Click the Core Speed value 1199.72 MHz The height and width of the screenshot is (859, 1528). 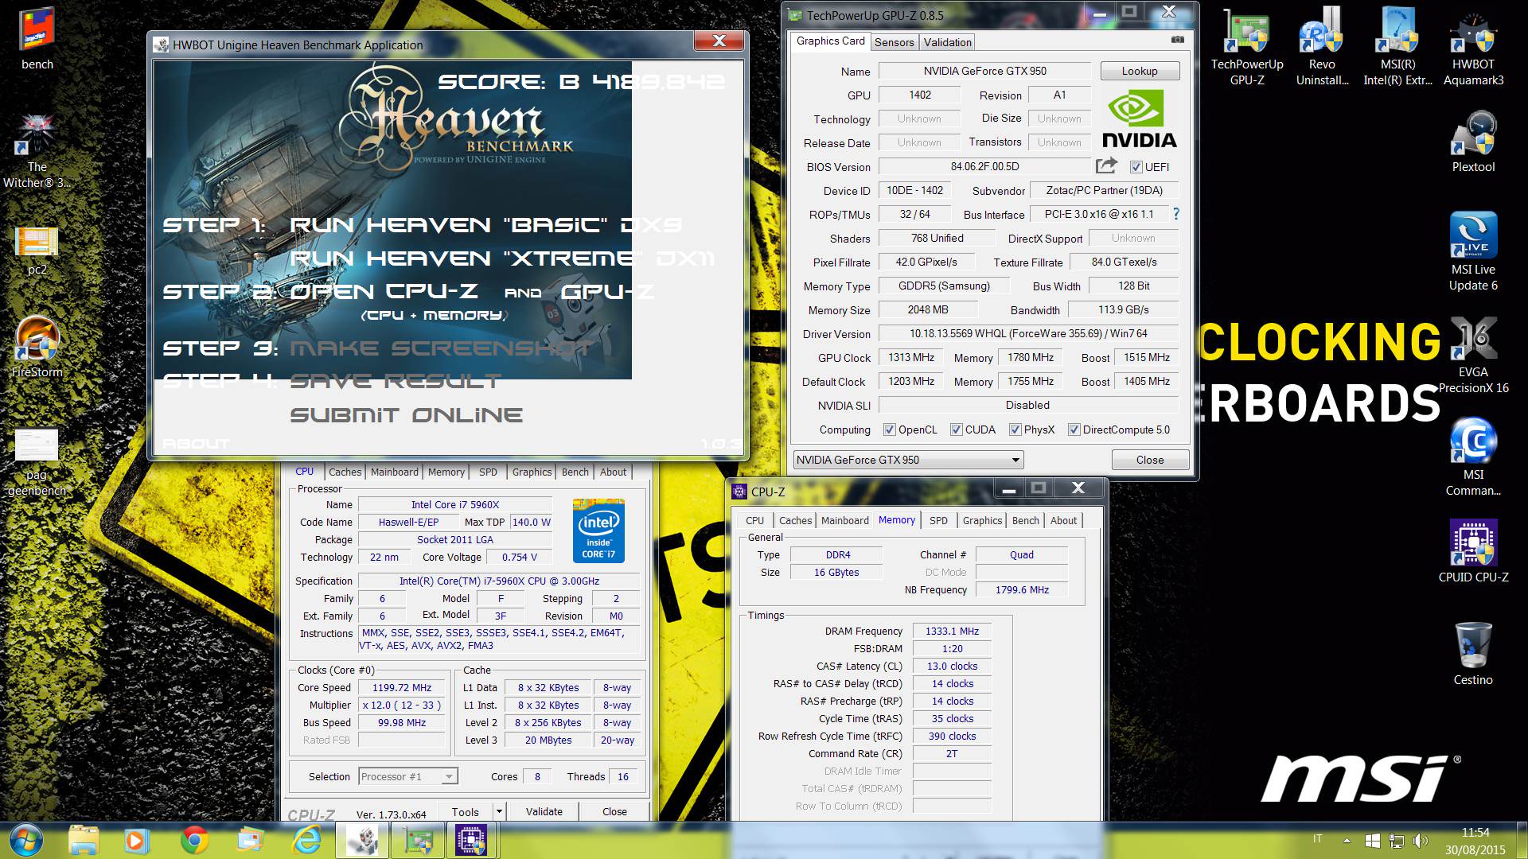point(402,687)
